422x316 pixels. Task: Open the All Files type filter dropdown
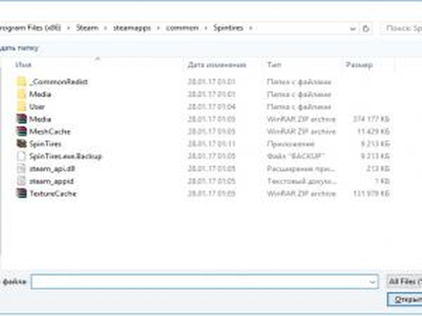click(404, 281)
